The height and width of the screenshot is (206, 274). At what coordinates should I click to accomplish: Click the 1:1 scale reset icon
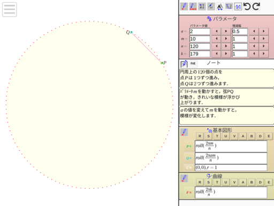coord(238,6)
